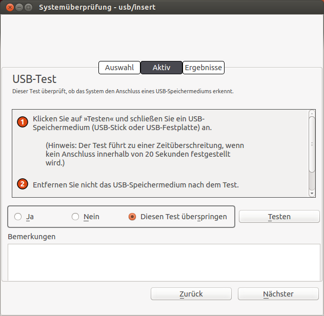
Task: Click the instructions panel scrollbar handle
Action: click(x=312, y=144)
